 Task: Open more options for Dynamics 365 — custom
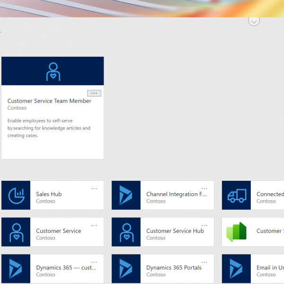coord(94,262)
